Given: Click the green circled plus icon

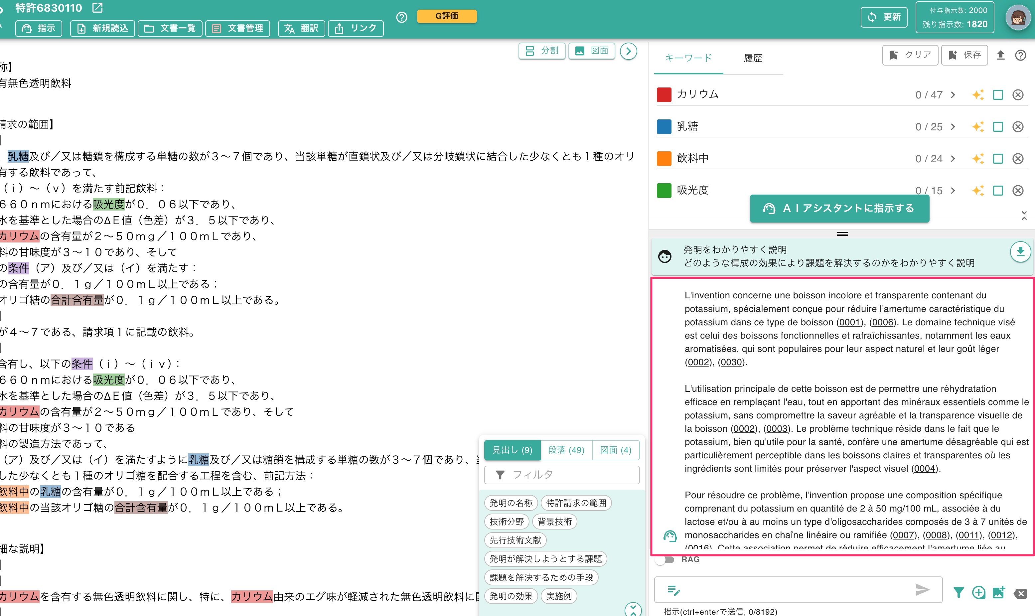Looking at the screenshot, I should click(x=978, y=592).
